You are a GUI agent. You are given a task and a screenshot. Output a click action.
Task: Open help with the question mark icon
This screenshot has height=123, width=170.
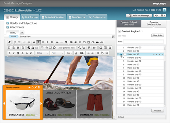click(x=165, y=10)
